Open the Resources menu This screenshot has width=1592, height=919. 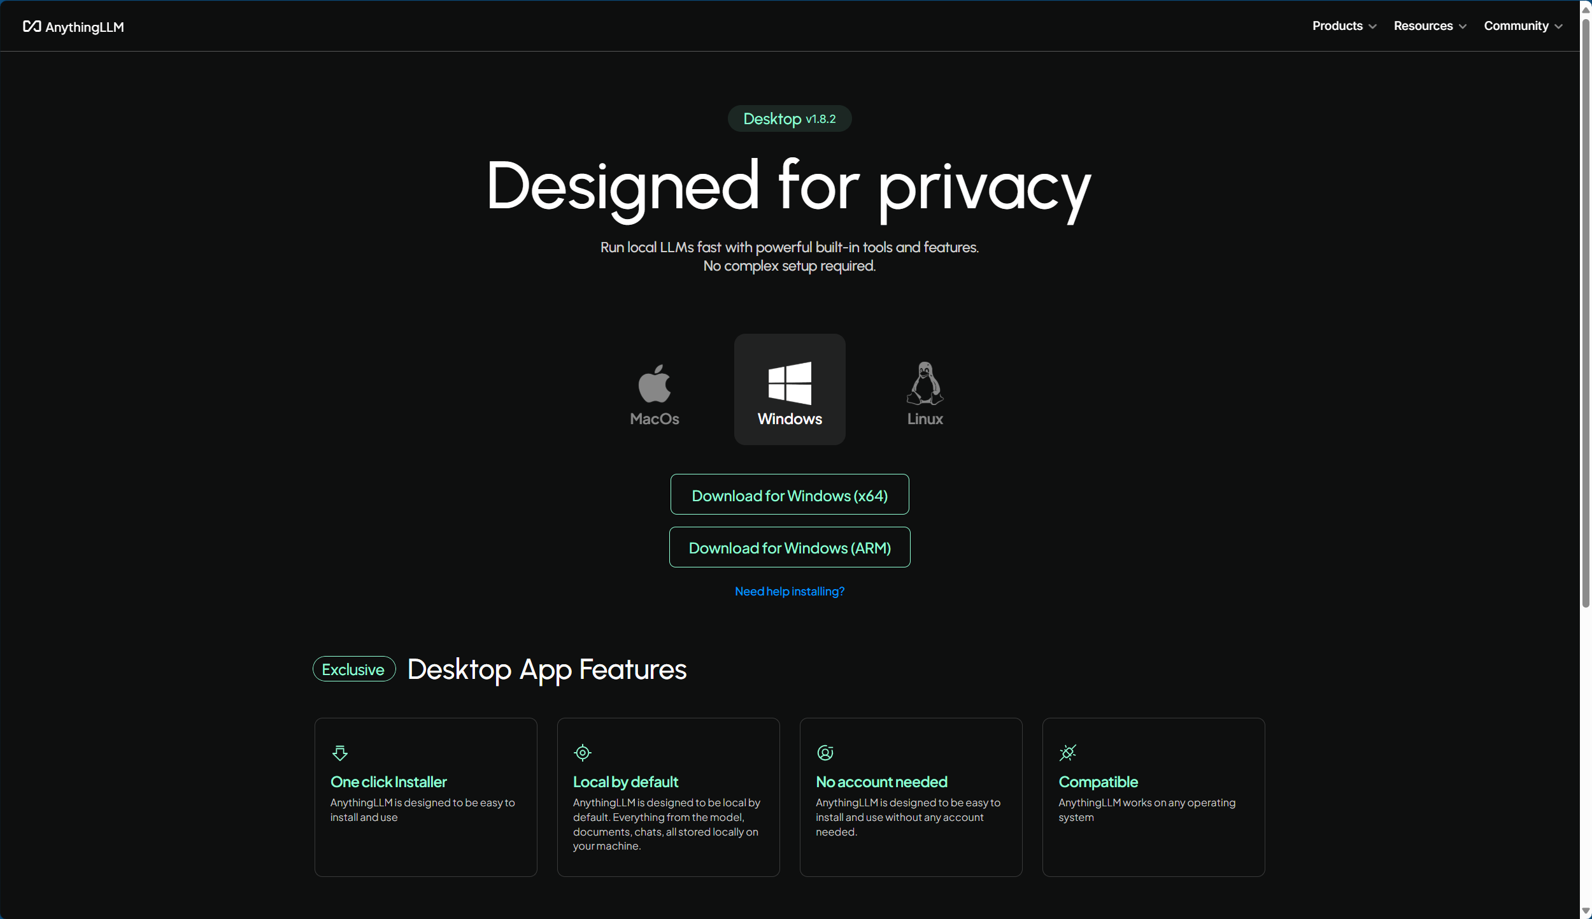point(1430,26)
